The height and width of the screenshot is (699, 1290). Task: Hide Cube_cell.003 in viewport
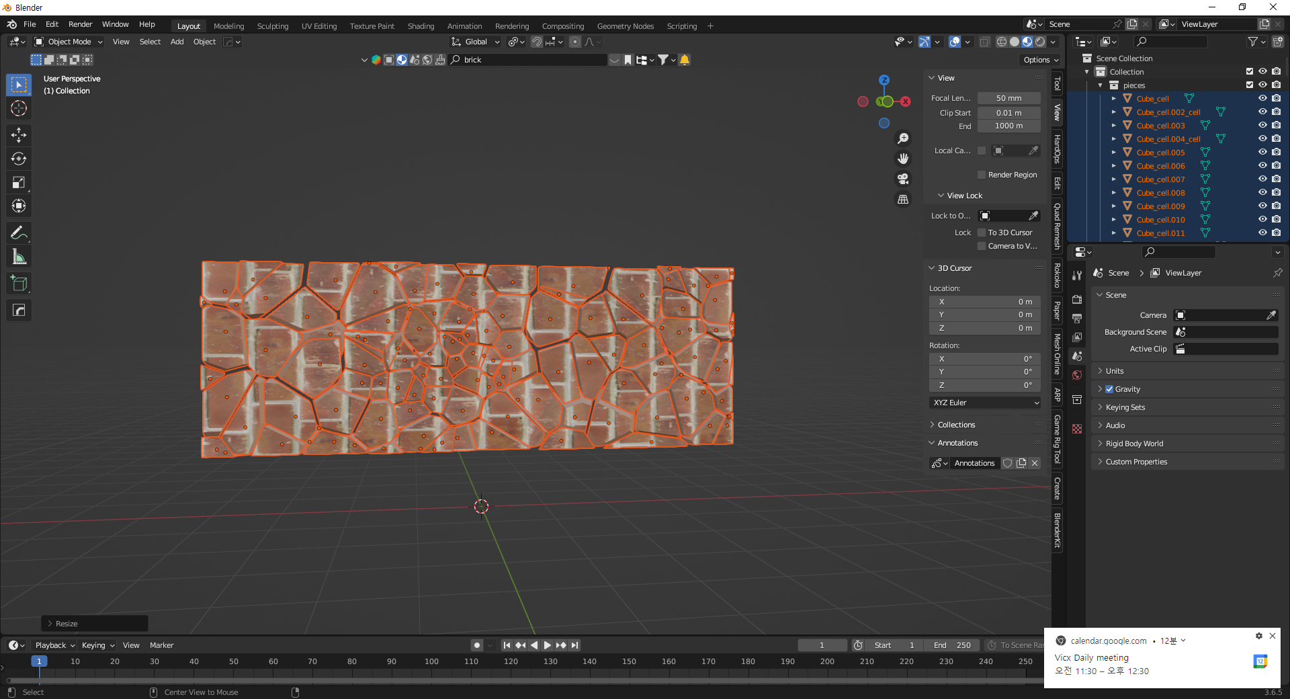pyautogui.click(x=1262, y=126)
